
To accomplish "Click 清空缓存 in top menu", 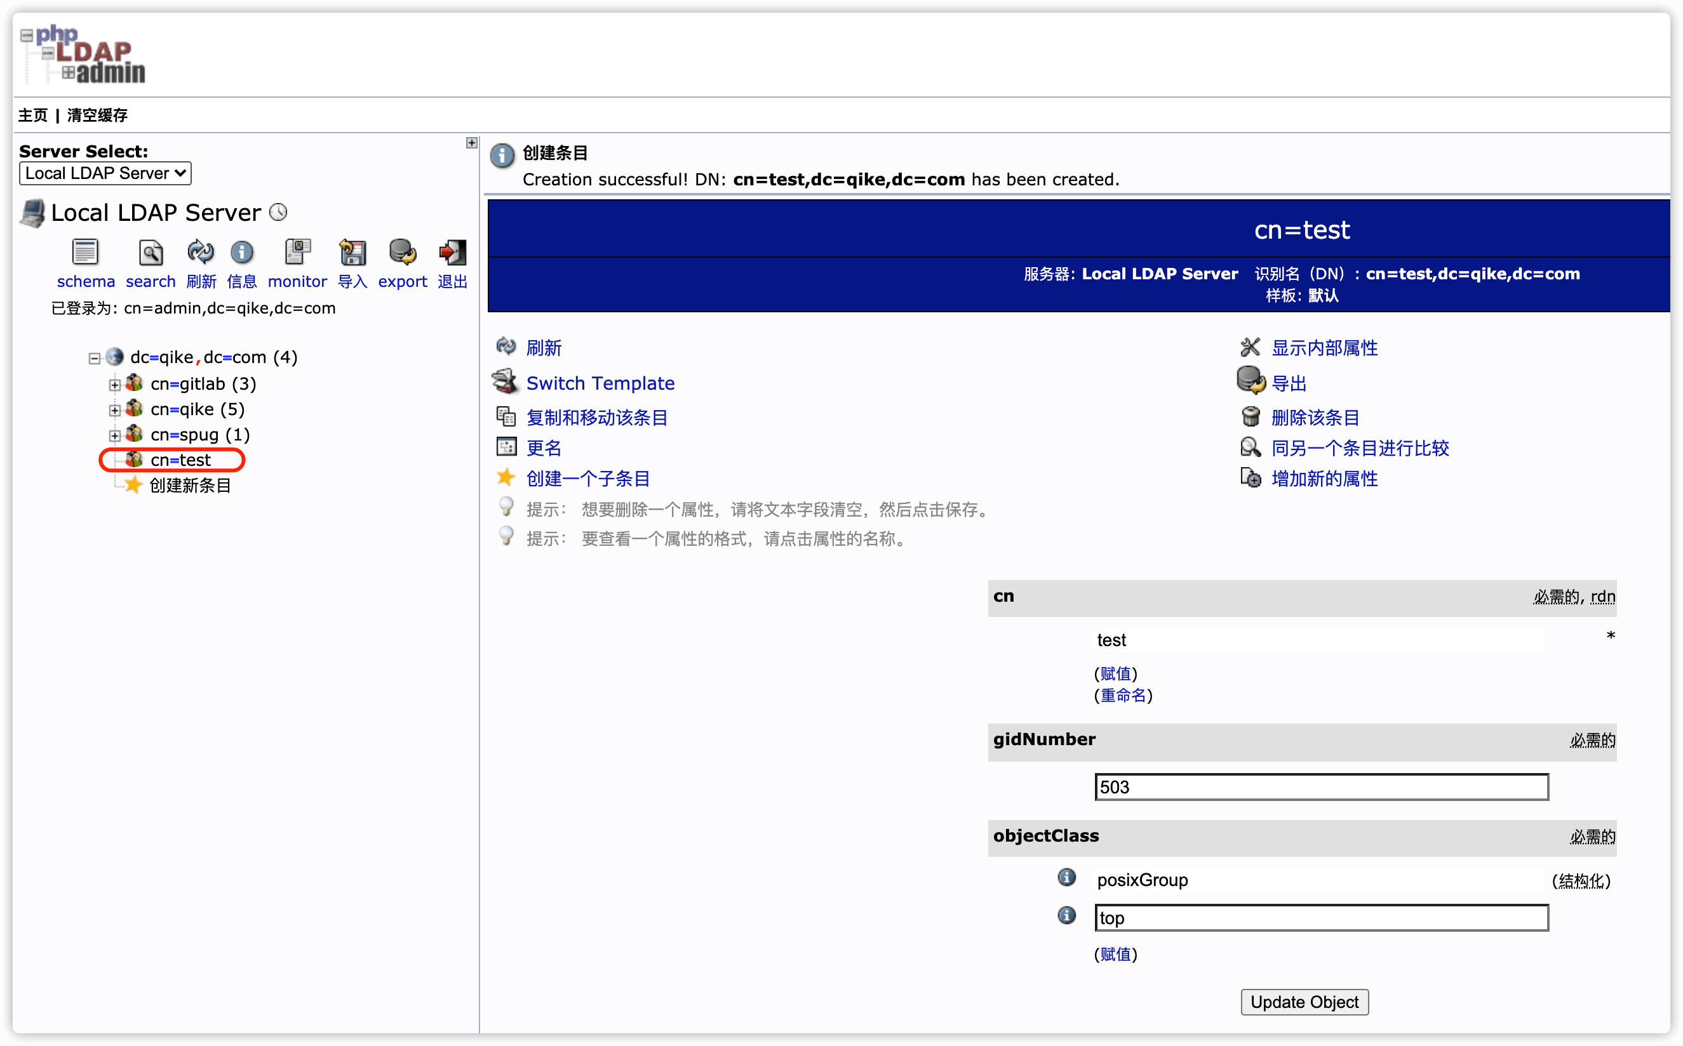I will 98,116.
